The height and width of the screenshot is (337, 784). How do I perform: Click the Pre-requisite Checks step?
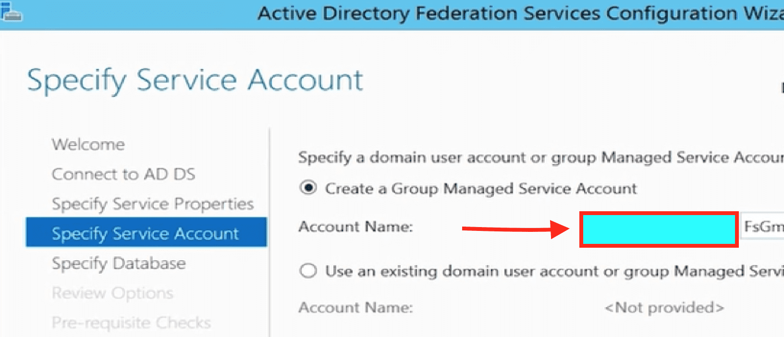click(131, 323)
